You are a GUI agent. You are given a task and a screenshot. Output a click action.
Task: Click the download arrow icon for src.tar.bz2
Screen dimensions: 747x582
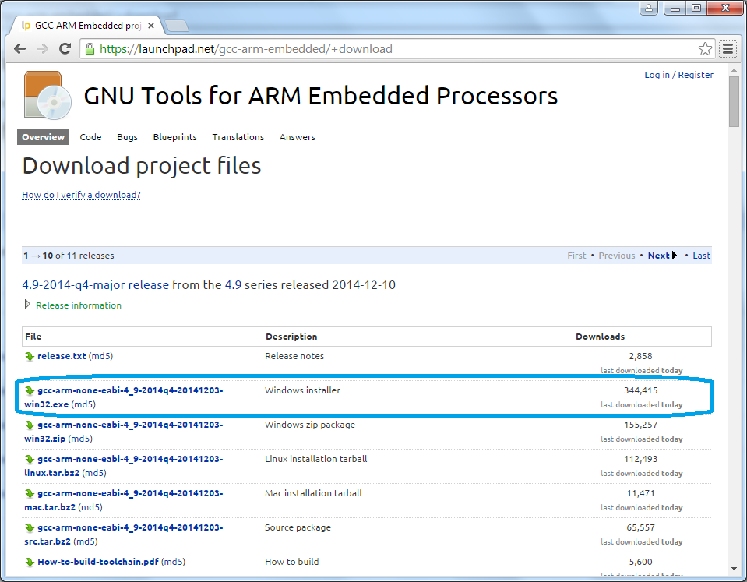coord(30,528)
